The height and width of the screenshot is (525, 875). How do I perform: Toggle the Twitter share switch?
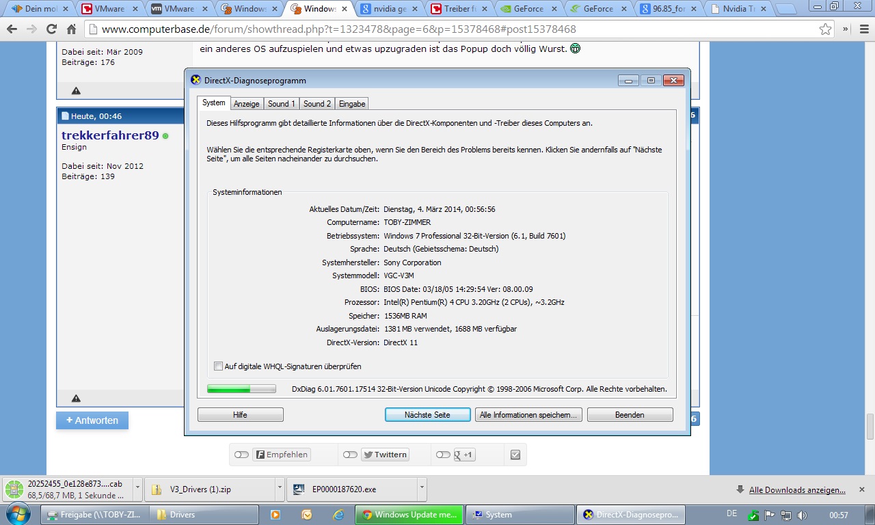350,455
